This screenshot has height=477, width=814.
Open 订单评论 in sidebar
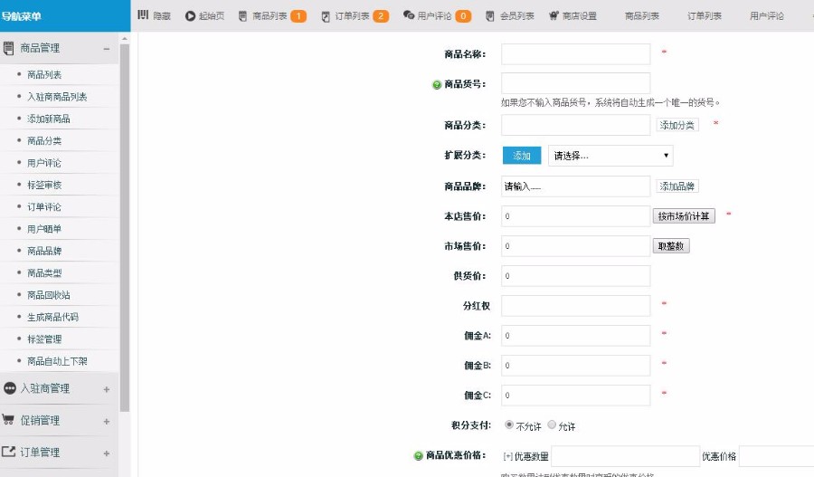click(x=44, y=206)
